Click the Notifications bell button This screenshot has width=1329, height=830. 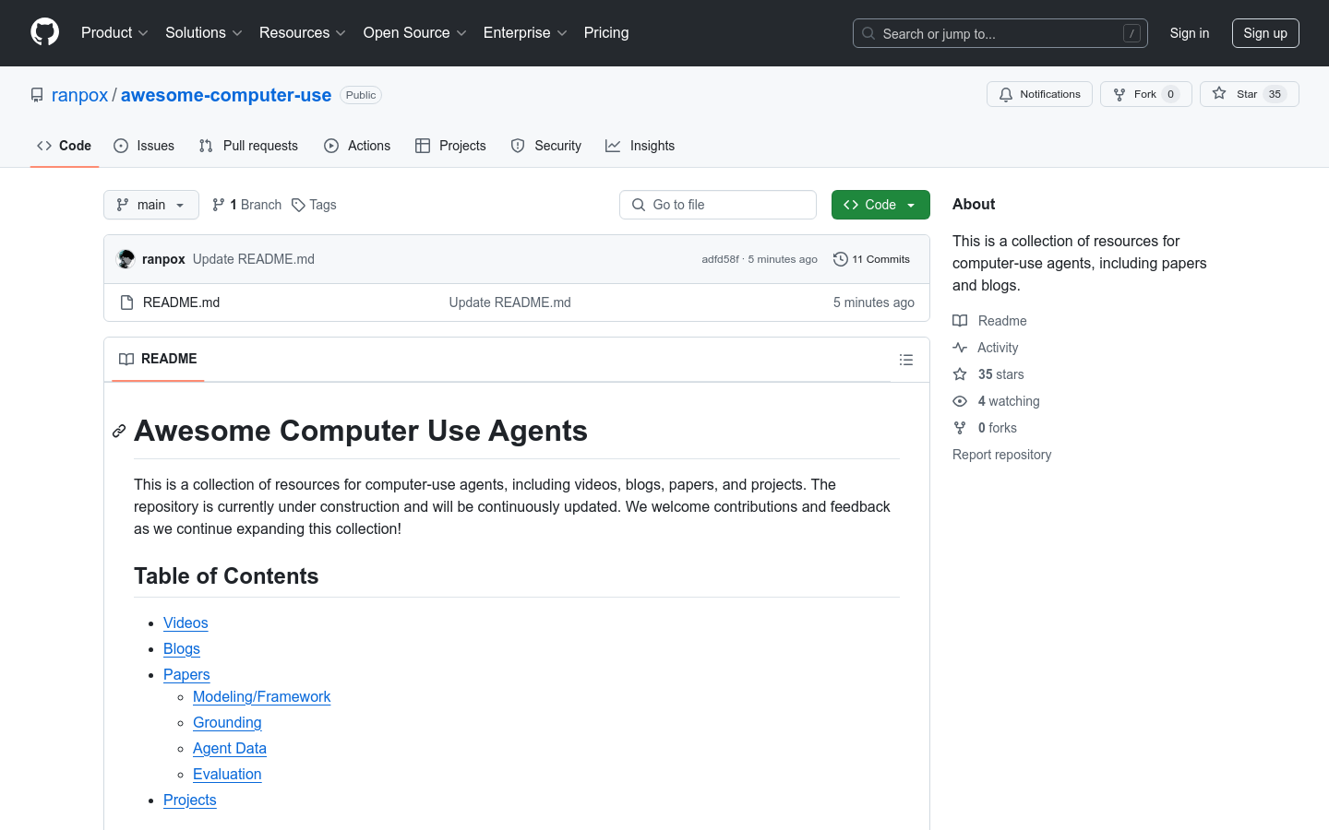click(x=1040, y=94)
